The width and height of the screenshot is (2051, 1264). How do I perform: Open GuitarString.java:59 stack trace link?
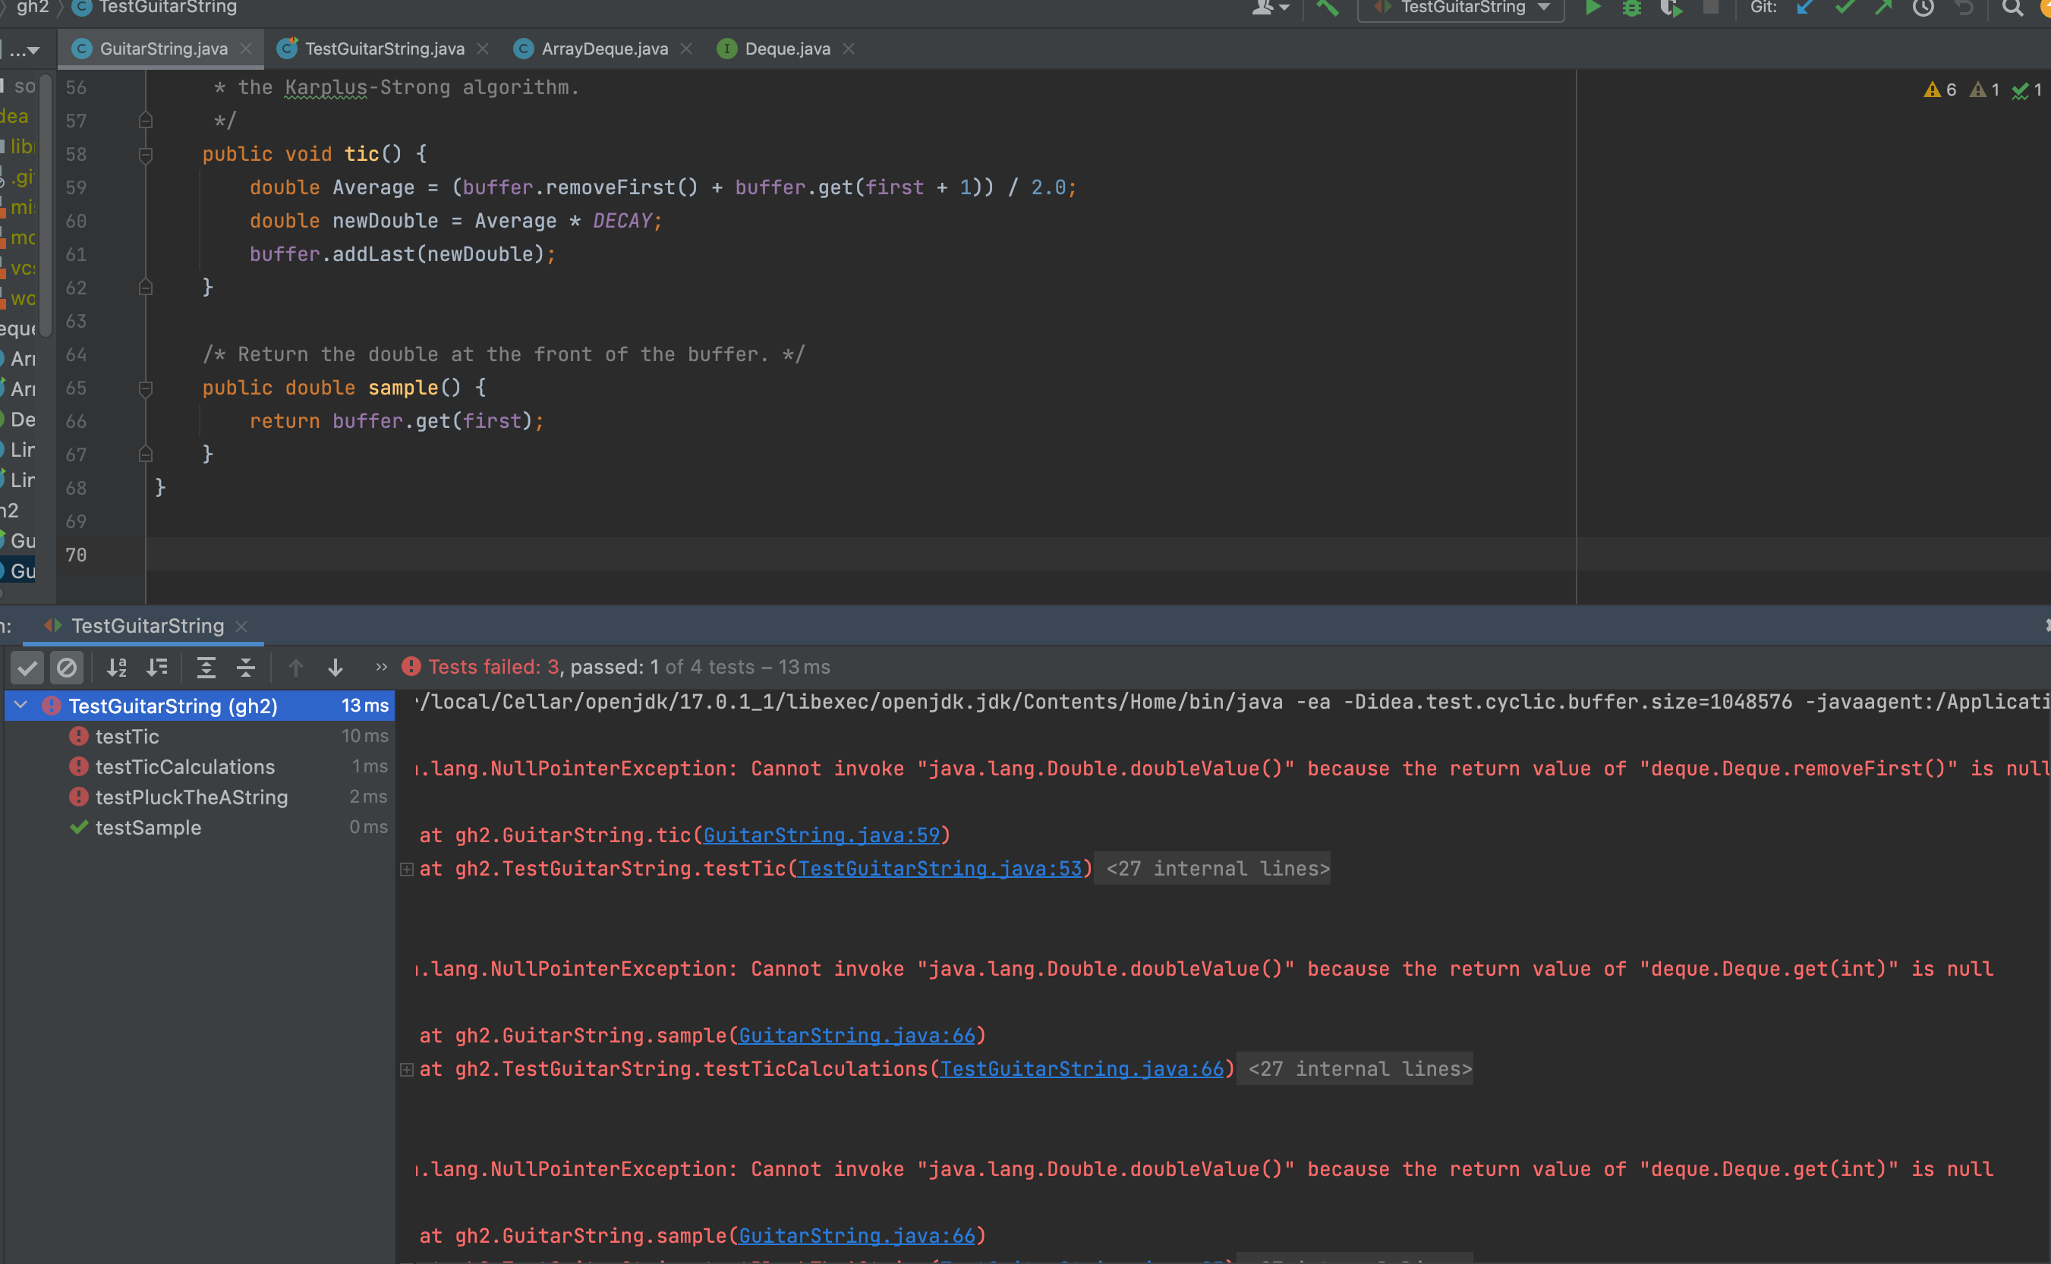pos(821,835)
